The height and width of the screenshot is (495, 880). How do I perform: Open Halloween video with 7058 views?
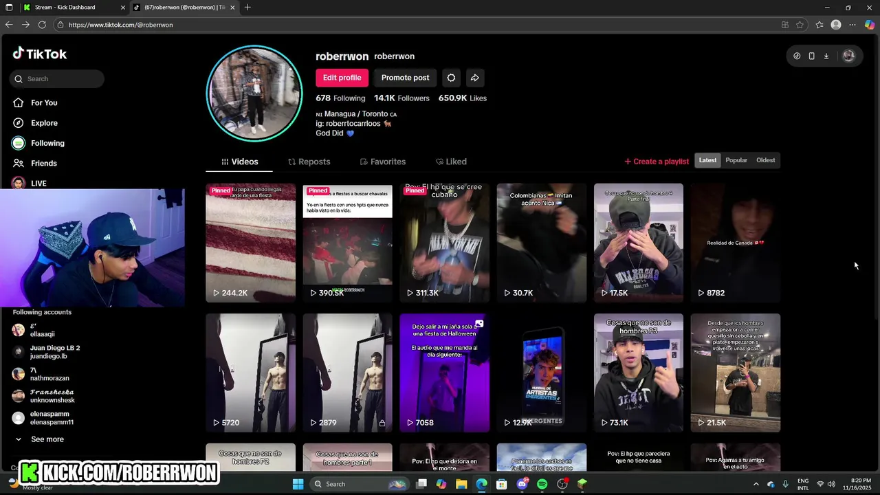point(444,373)
